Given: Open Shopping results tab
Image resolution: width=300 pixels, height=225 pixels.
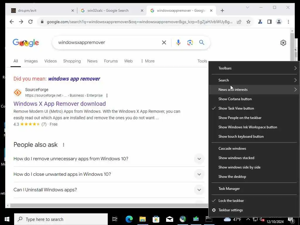Looking at the screenshot, I should 72,61.
